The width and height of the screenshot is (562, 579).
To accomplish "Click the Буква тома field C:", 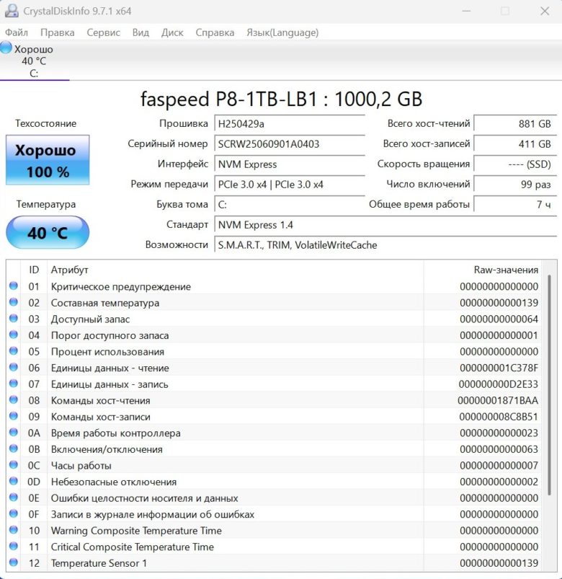I will [290, 205].
